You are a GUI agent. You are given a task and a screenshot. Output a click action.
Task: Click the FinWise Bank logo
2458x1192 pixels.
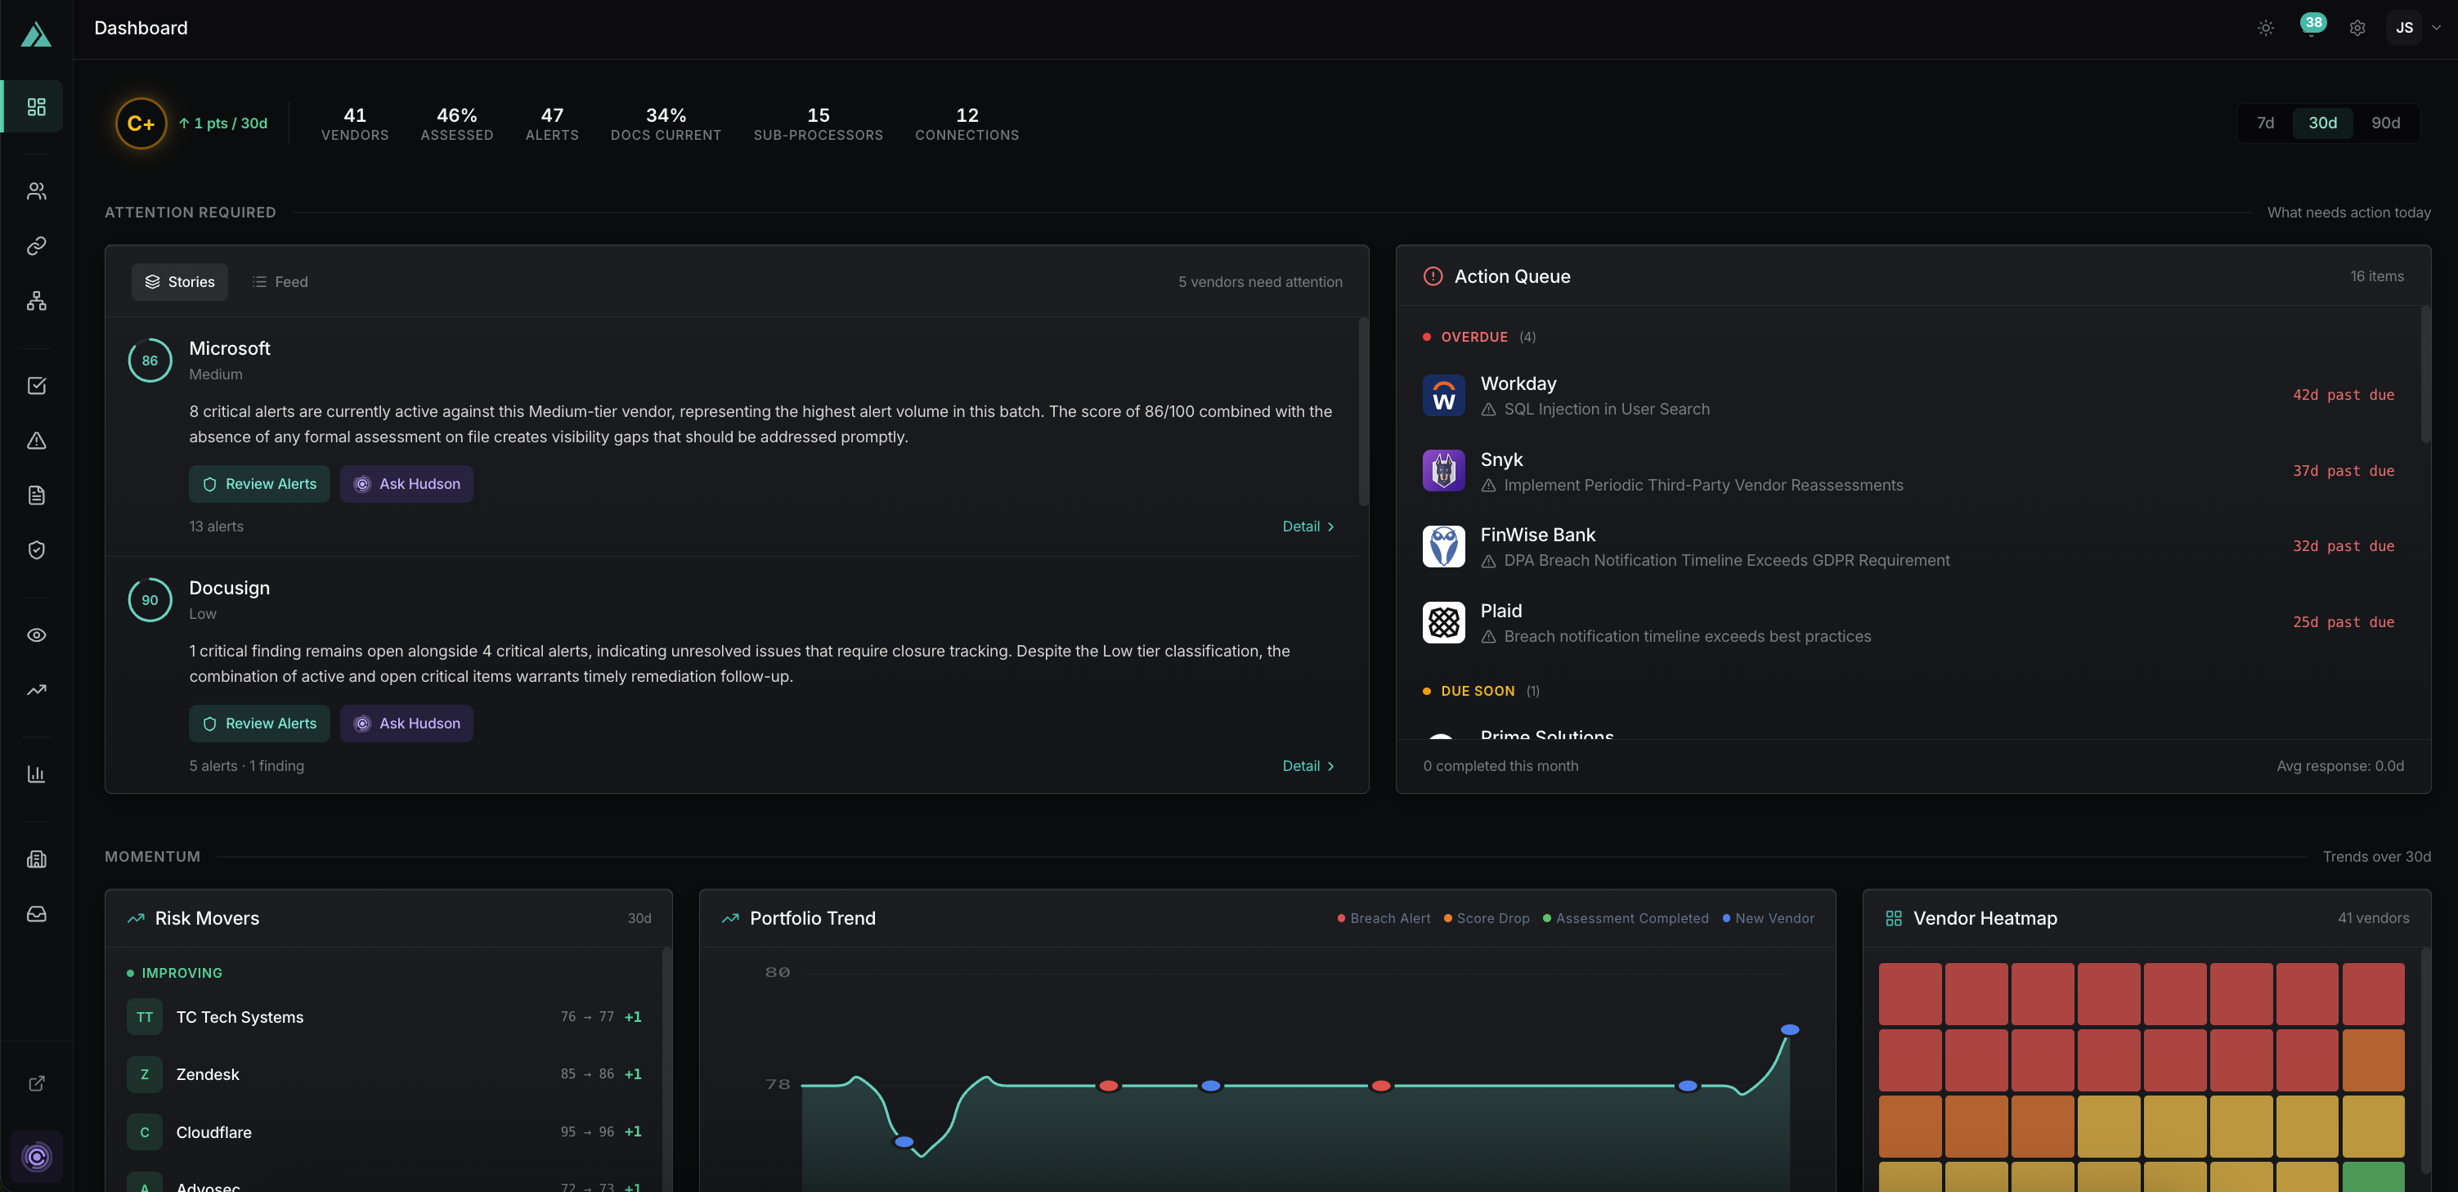(x=1444, y=547)
